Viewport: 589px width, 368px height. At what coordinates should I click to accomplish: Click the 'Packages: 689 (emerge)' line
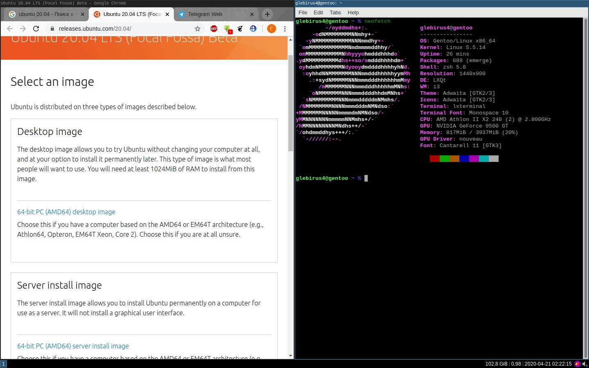[456, 61]
